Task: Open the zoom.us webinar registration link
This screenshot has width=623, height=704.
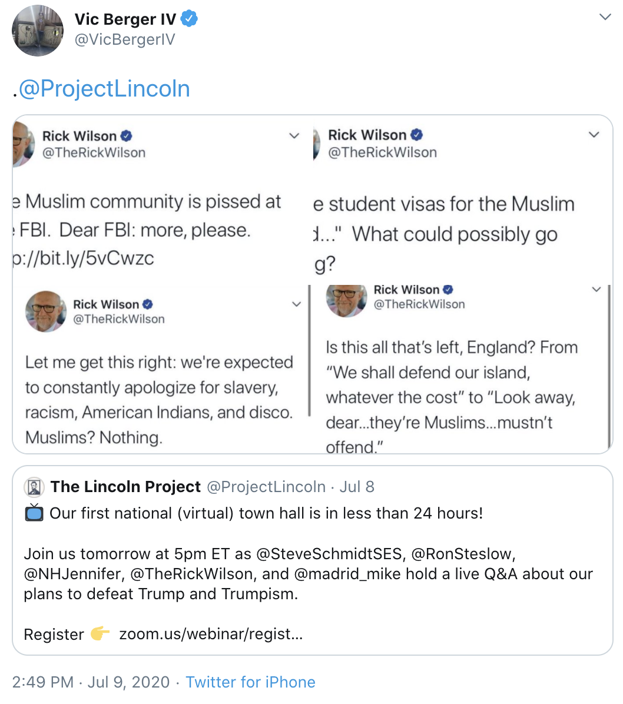Action: [210, 635]
